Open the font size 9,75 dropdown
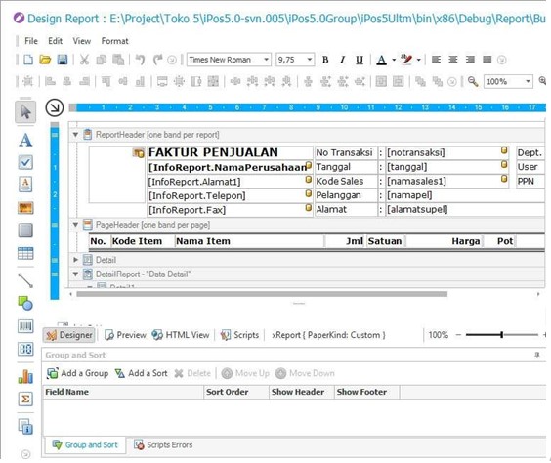Screen dimensions: 551x463 (x=310, y=60)
